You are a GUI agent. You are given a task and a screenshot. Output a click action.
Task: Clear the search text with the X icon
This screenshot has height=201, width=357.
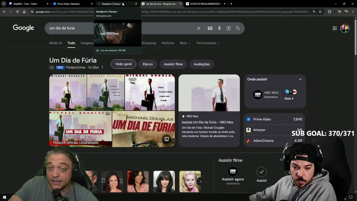[x=199, y=28]
